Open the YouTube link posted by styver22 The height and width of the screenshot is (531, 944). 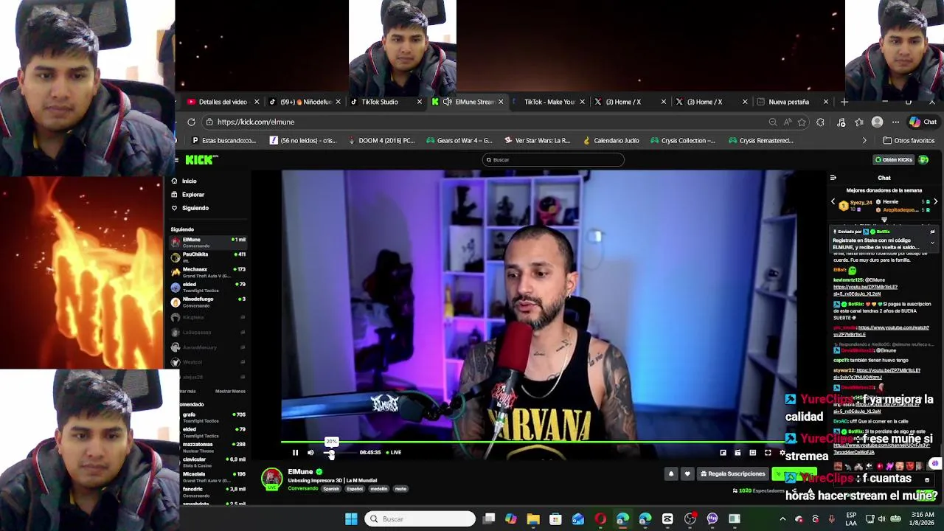877,374
